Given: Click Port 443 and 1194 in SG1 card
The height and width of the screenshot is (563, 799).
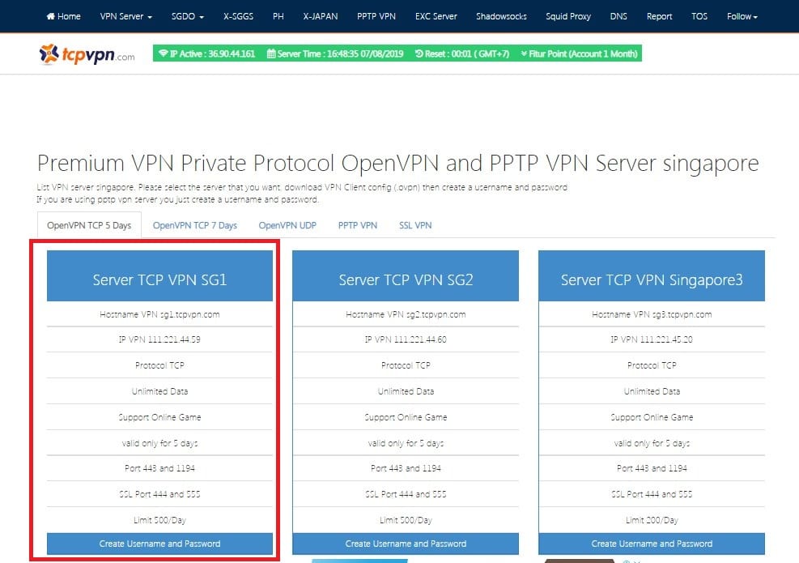Looking at the screenshot, I should (160, 468).
